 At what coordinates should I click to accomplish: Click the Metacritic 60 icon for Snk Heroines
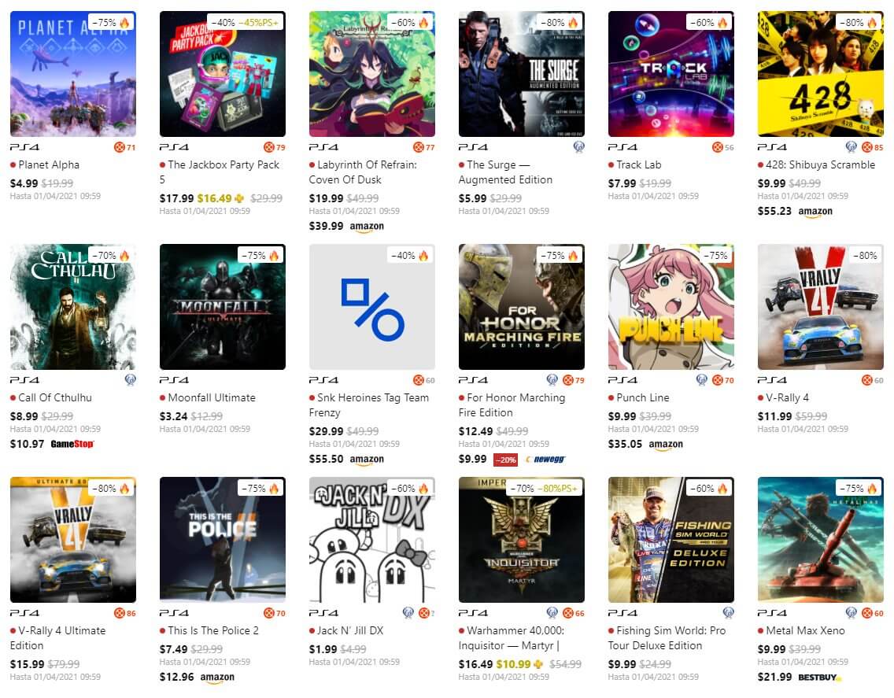tap(423, 380)
